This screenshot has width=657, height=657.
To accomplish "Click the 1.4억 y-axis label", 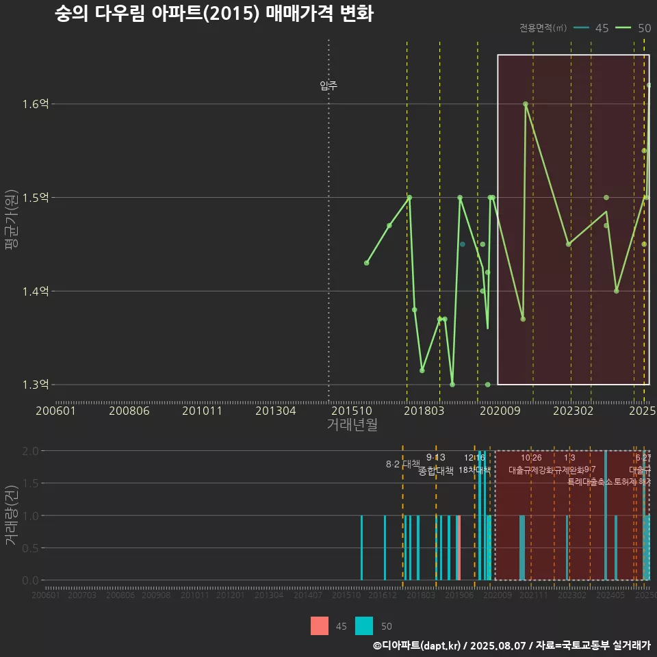I will coord(36,292).
